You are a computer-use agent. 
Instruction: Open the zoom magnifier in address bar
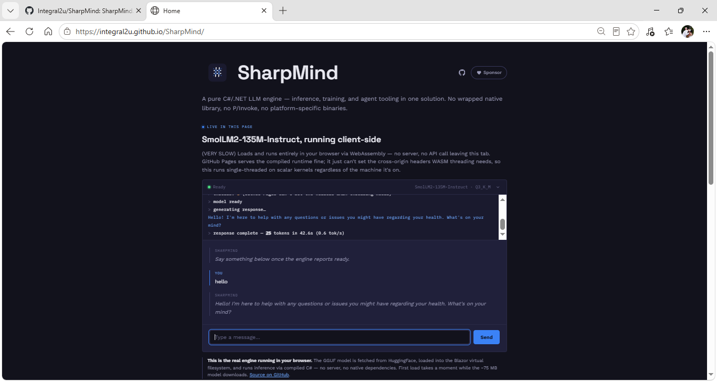click(602, 31)
